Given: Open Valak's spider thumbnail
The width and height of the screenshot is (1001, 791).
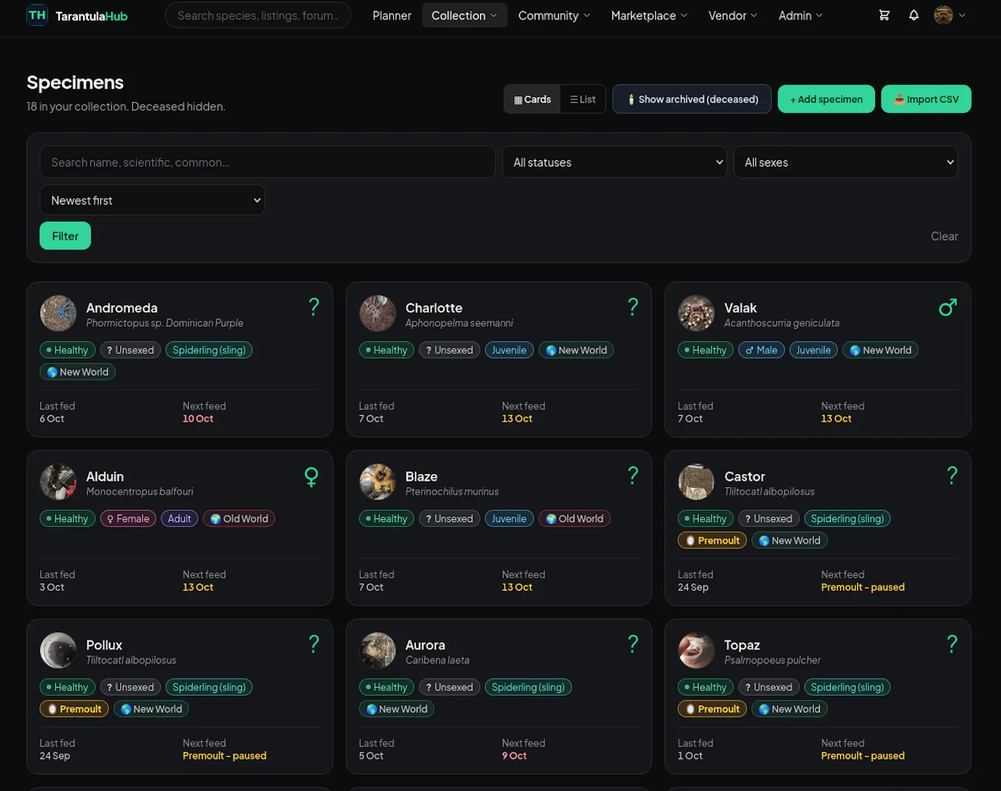Looking at the screenshot, I should point(696,313).
